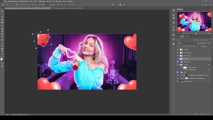Cancel the transform in options bar
213x120 pixels.
(120, 5)
